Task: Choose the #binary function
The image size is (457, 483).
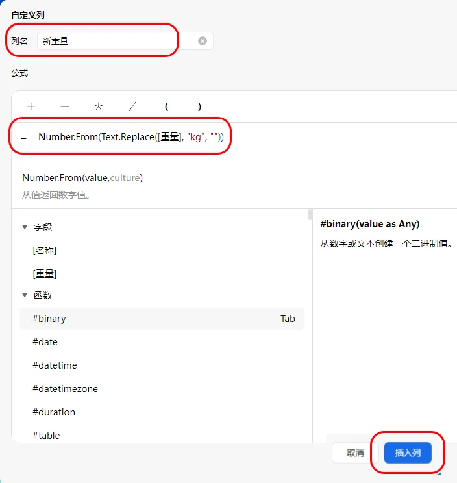Action: pyautogui.click(x=162, y=319)
